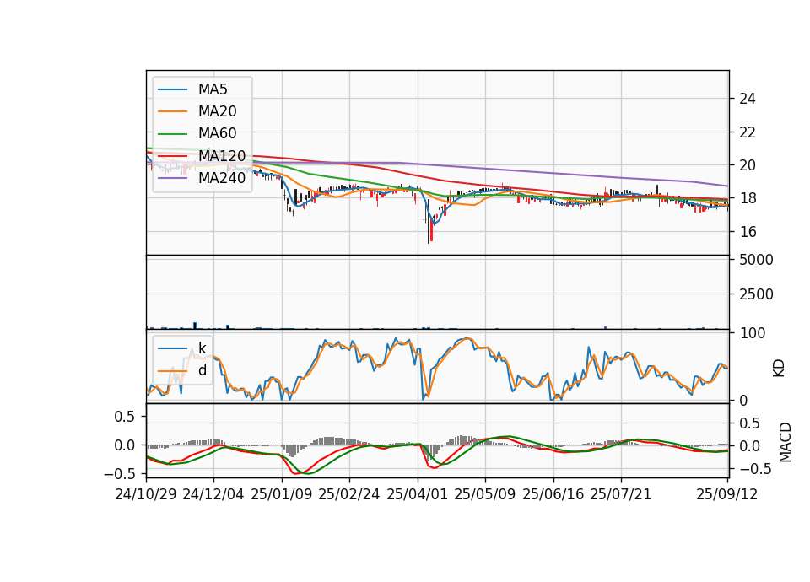Click the date label 25/04/01
The height and width of the screenshot is (582, 810).
coord(418,494)
